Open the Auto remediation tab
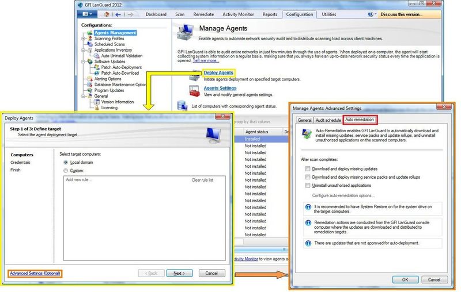Viewport: 461px width, 292px height. tap(360, 120)
